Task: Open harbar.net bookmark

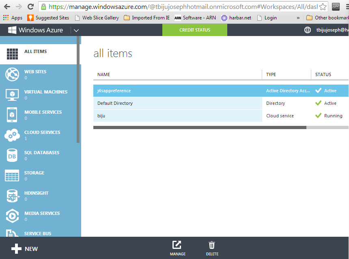Action: coord(236,18)
